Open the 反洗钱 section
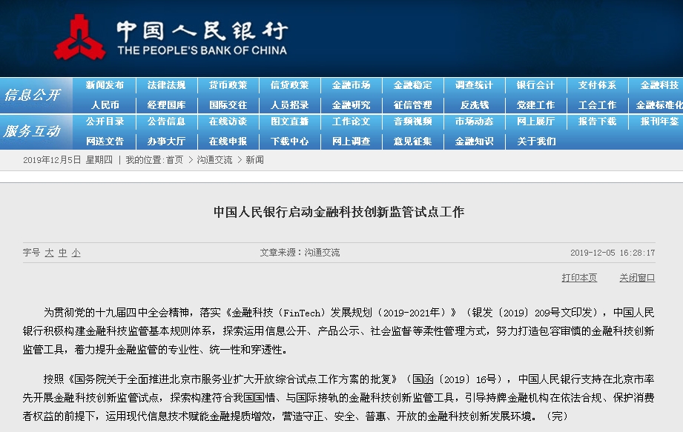The image size is (683, 432). tap(474, 105)
